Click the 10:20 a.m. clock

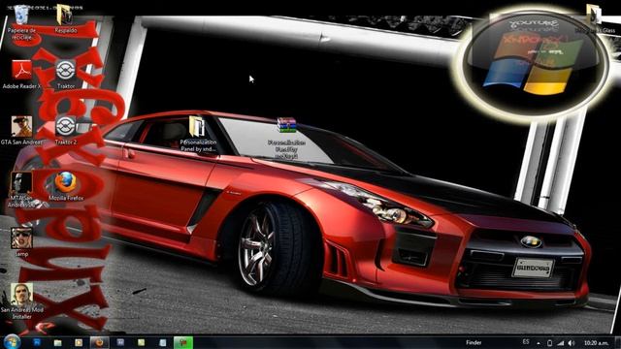coord(596,342)
